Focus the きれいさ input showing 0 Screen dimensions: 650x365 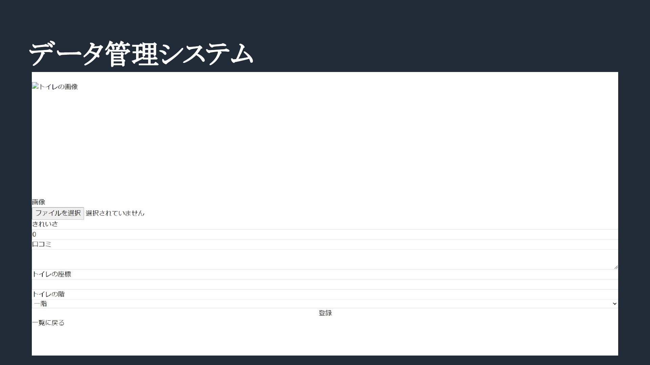coord(325,235)
